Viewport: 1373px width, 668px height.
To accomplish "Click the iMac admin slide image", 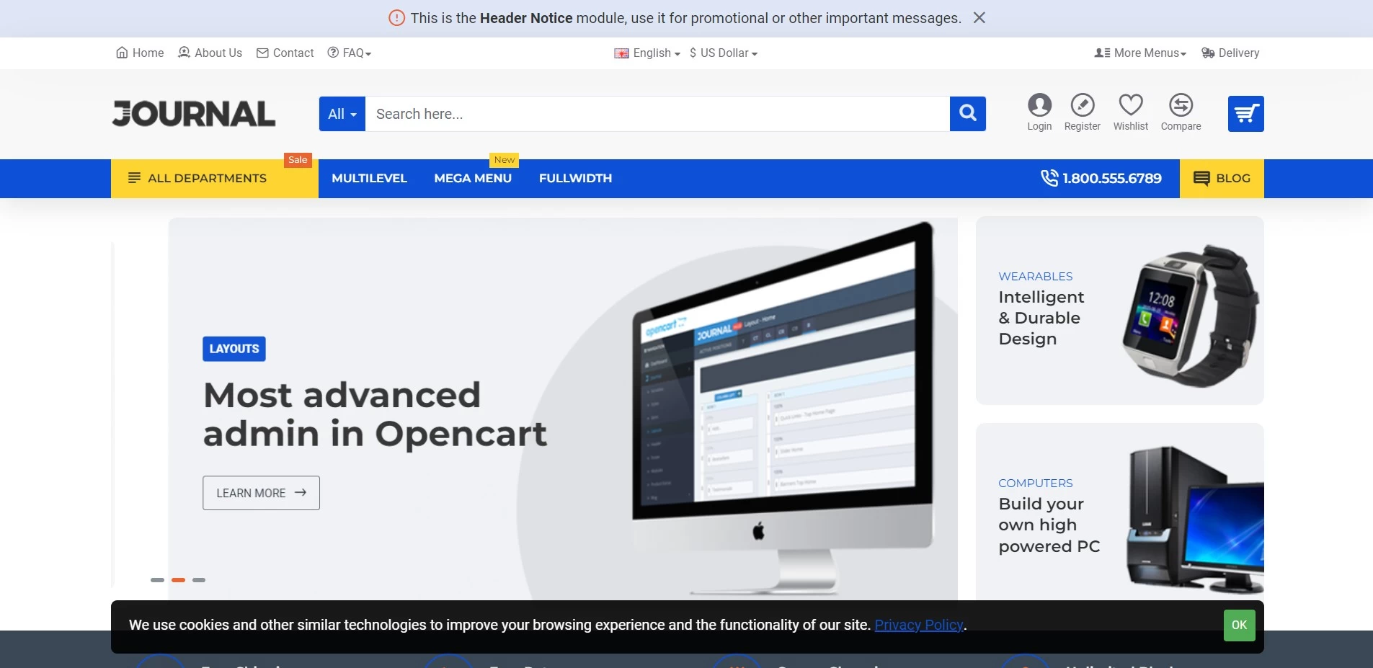I will pos(783,407).
